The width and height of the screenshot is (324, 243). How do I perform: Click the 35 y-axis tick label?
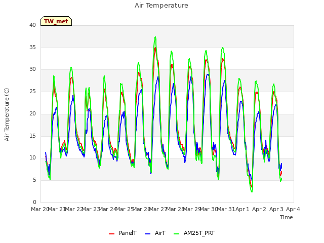click(32, 47)
